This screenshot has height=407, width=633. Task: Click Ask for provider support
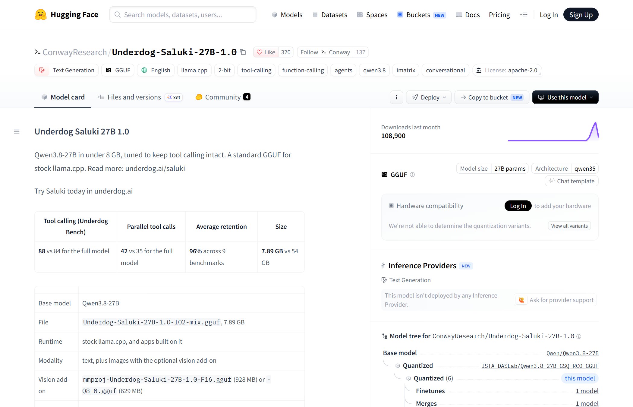tap(555, 300)
